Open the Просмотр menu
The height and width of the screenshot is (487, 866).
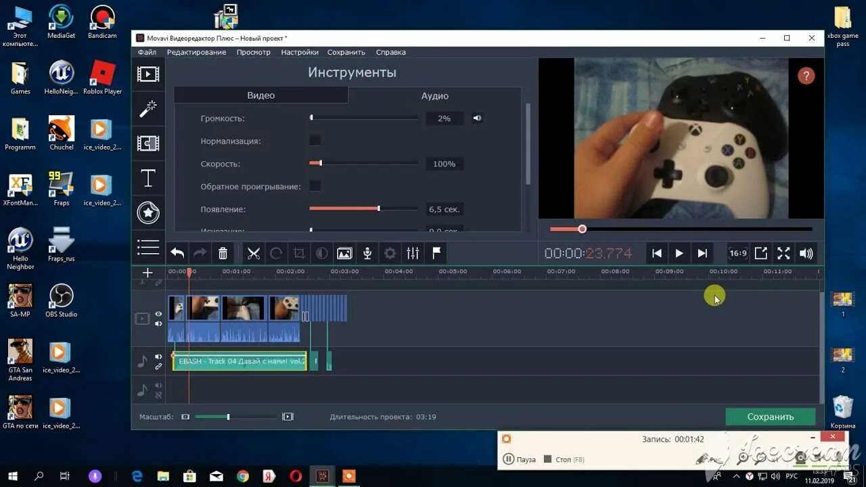[253, 52]
